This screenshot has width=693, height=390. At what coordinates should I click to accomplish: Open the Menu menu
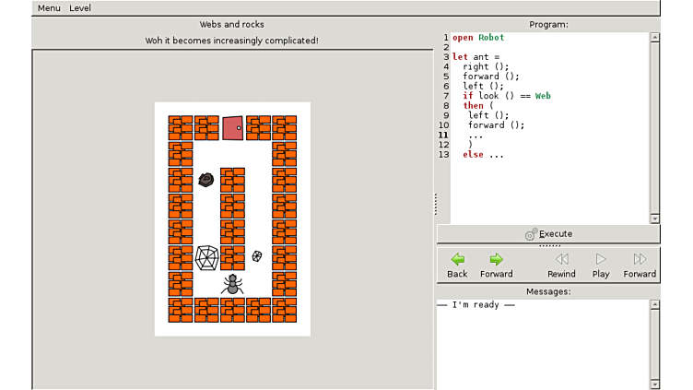click(x=49, y=8)
